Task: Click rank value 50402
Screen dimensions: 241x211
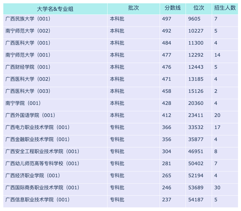Action: [x=196, y=163]
